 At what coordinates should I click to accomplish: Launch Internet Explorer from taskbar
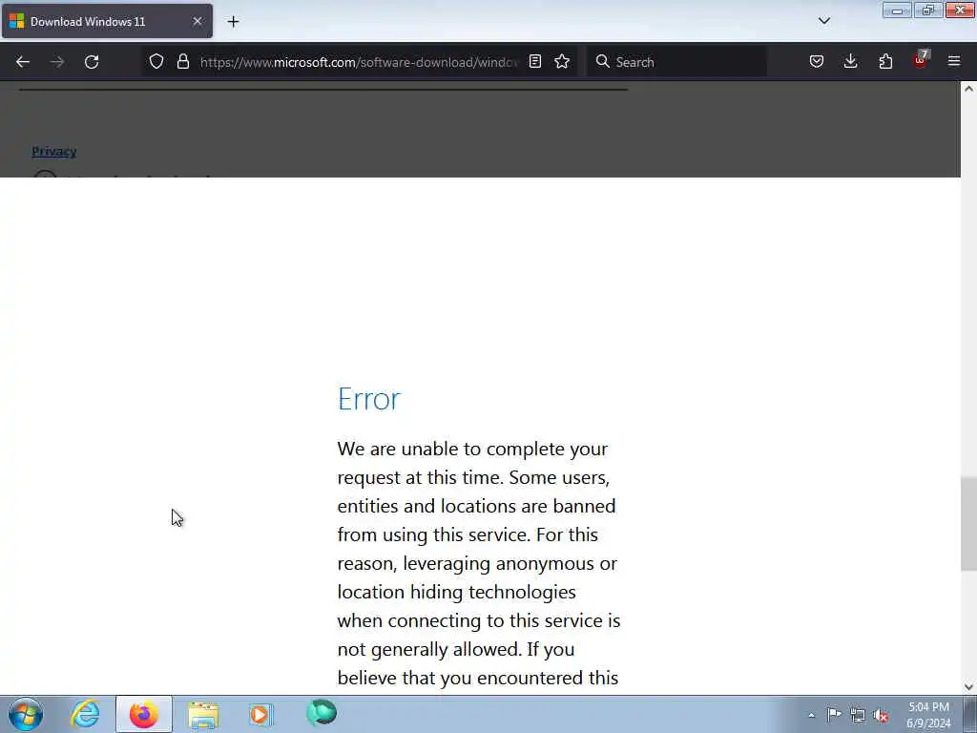85,714
